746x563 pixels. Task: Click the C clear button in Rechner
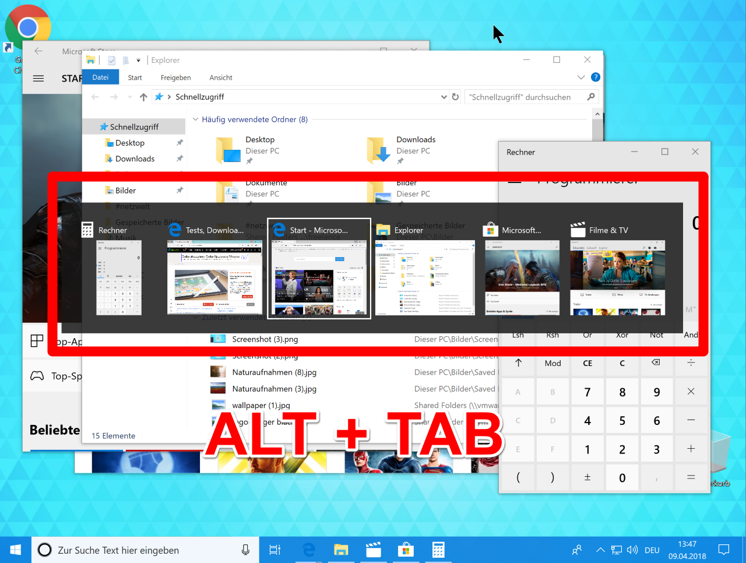622,363
